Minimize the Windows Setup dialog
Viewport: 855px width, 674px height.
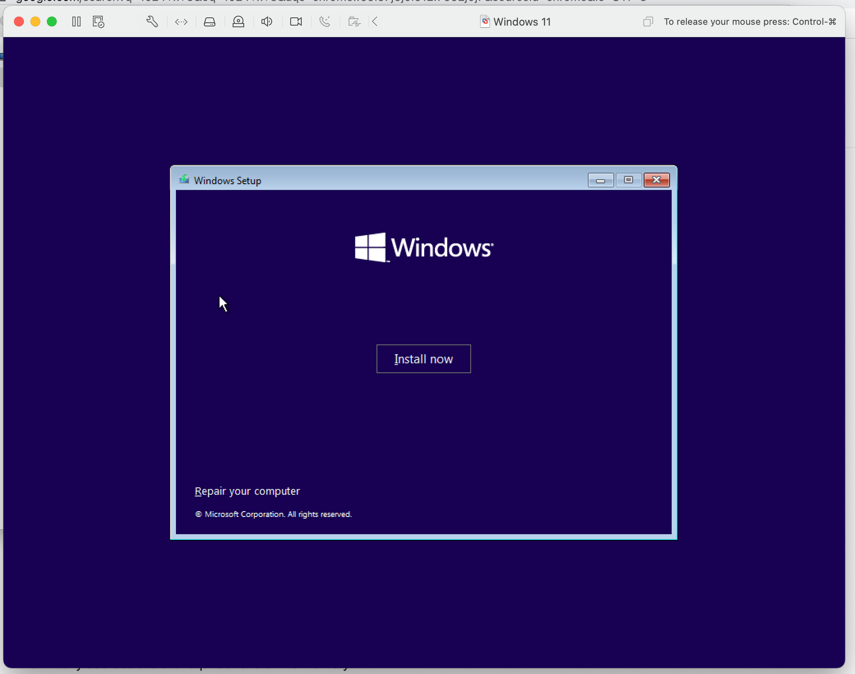[600, 181]
